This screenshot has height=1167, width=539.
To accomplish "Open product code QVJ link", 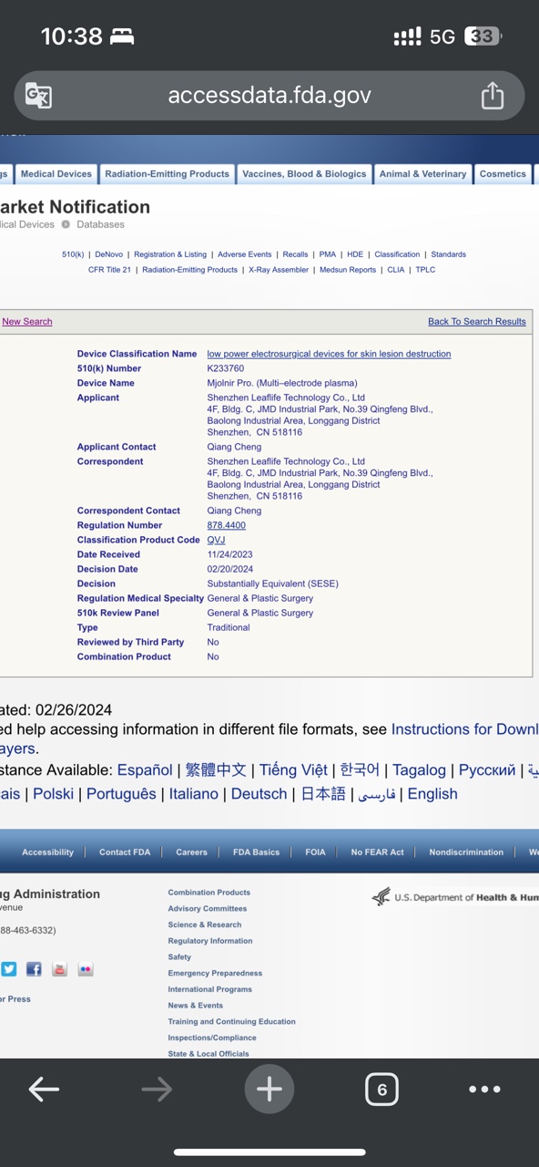I will (x=216, y=540).
